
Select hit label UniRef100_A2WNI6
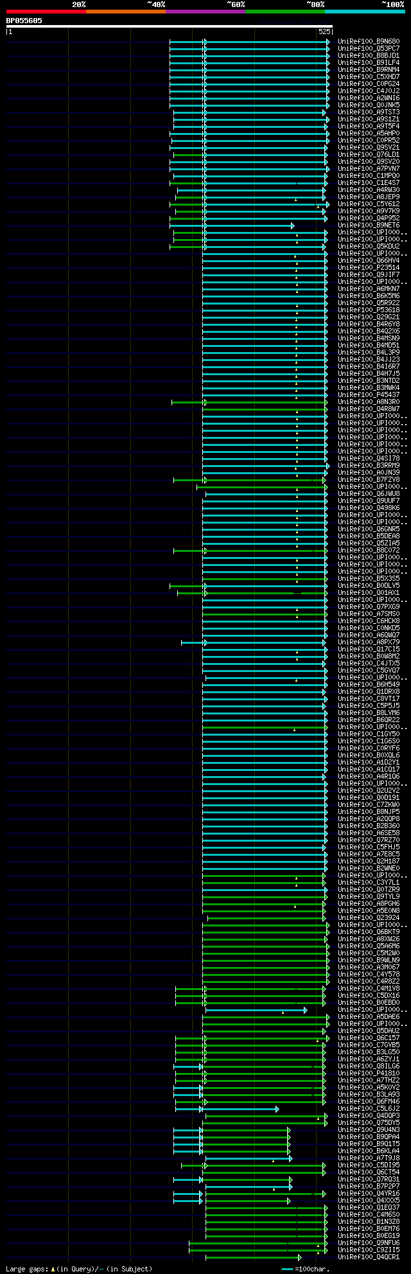[x=369, y=98]
